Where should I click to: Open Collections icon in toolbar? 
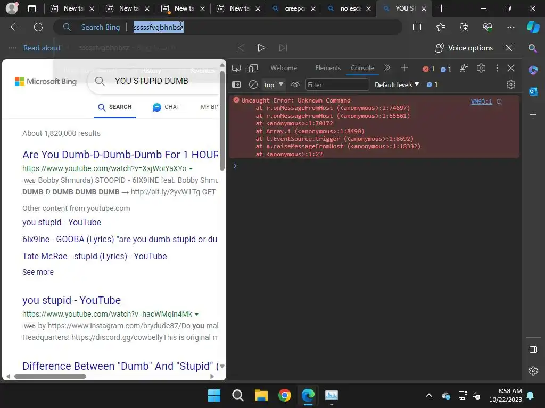[x=464, y=27]
